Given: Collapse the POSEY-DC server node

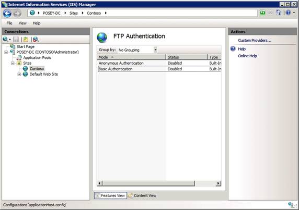Looking at the screenshot, I should click(x=6, y=52).
